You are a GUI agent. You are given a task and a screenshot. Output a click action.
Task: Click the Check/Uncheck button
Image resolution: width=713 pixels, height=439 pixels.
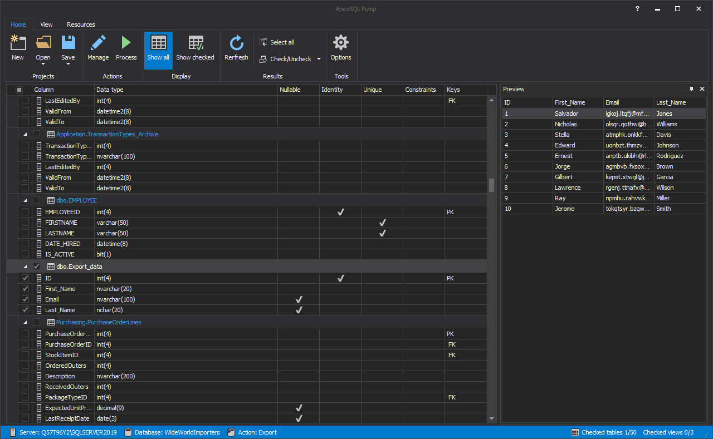coord(285,59)
